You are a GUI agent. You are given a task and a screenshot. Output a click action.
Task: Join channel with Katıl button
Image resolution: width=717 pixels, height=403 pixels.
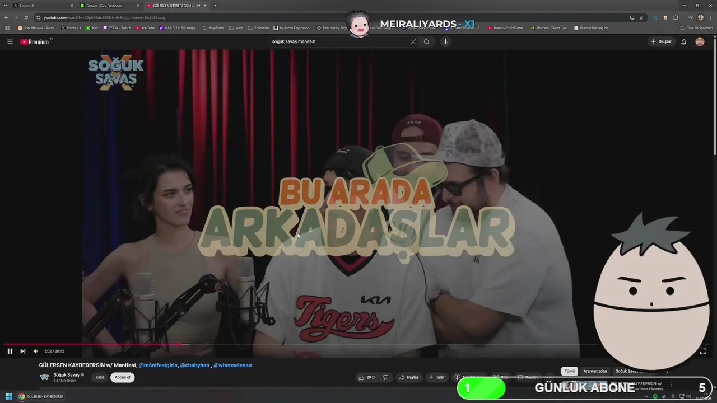[x=99, y=377]
